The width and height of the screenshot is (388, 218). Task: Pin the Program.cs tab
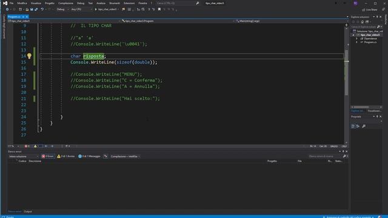[23, 17]
